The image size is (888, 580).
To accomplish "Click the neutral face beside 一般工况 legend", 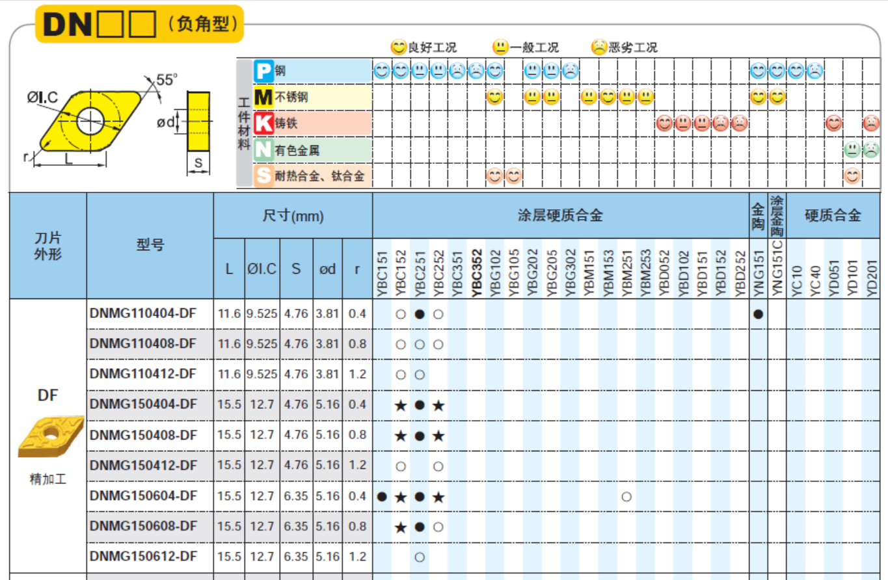I will (500, 47).
